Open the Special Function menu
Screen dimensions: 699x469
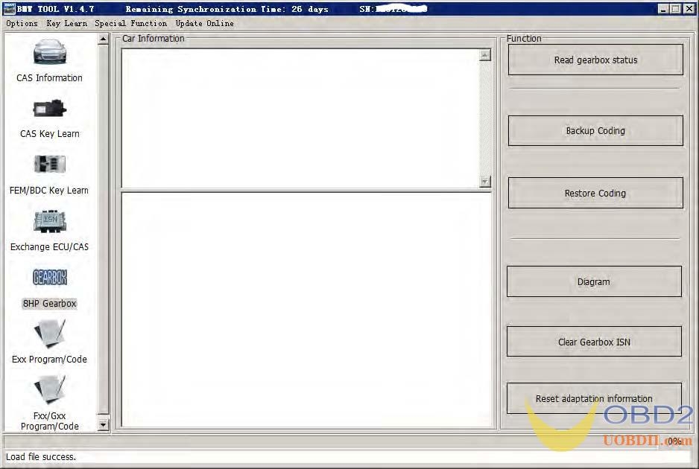coord(130,23)
